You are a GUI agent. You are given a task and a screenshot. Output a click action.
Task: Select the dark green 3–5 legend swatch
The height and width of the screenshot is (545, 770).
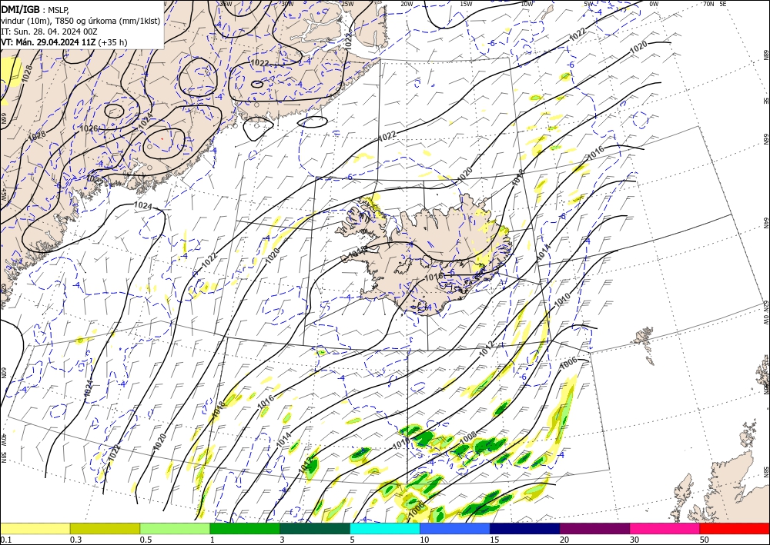pos(315,528)
